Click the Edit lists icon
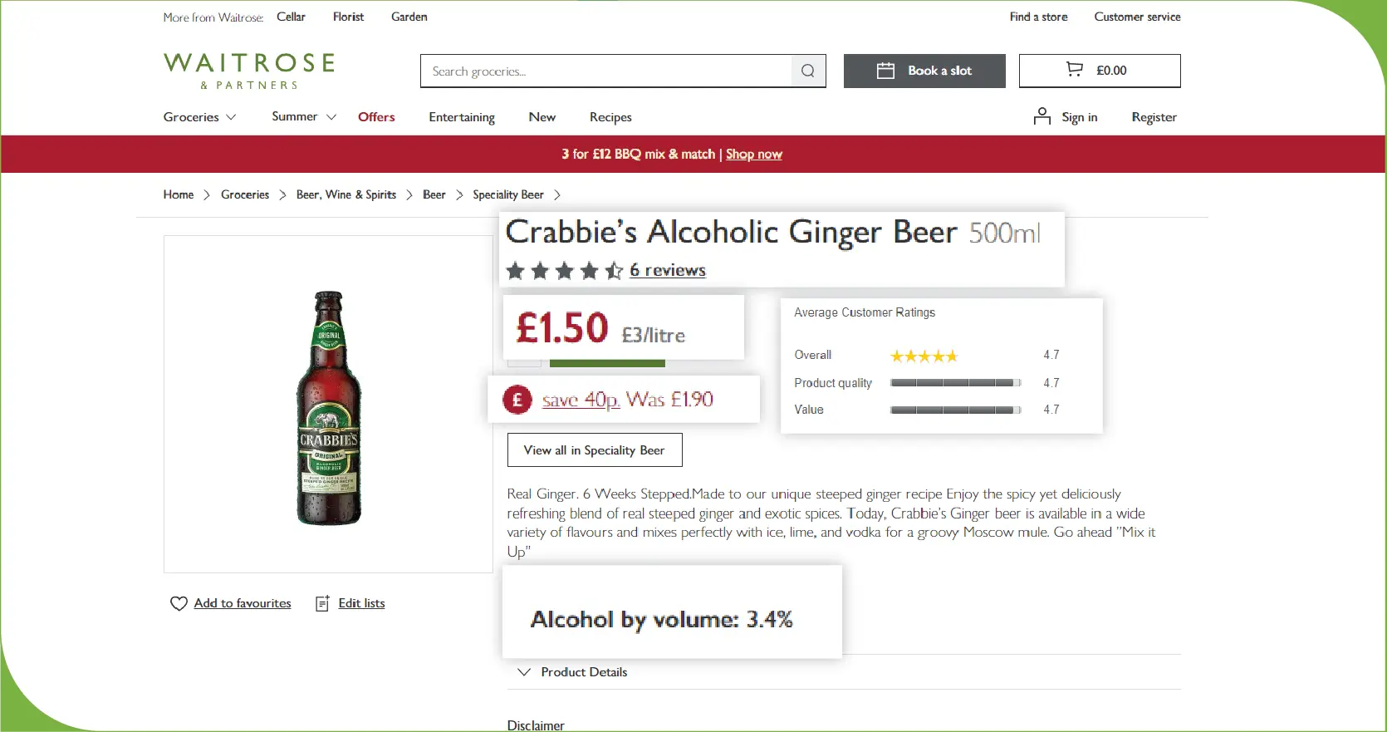Image resolution: width=1387 pixels, height=732 pixels. tap(322, 604)
